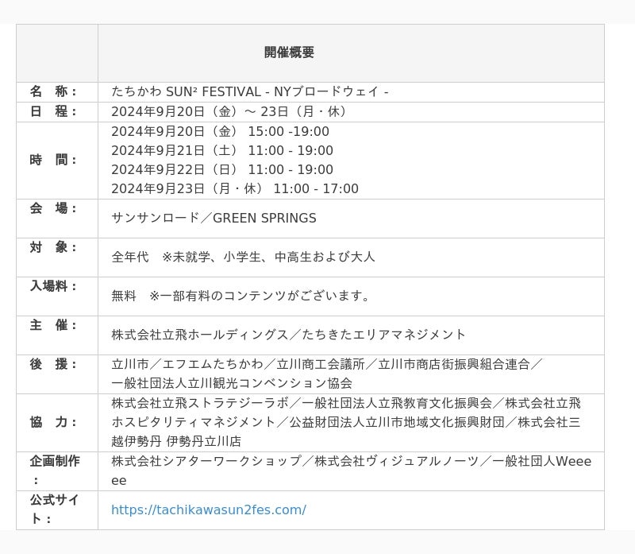Select the サンサンロード／GREEN SPRINGS venue text
The image size is (635, 554).
(214, 219)
